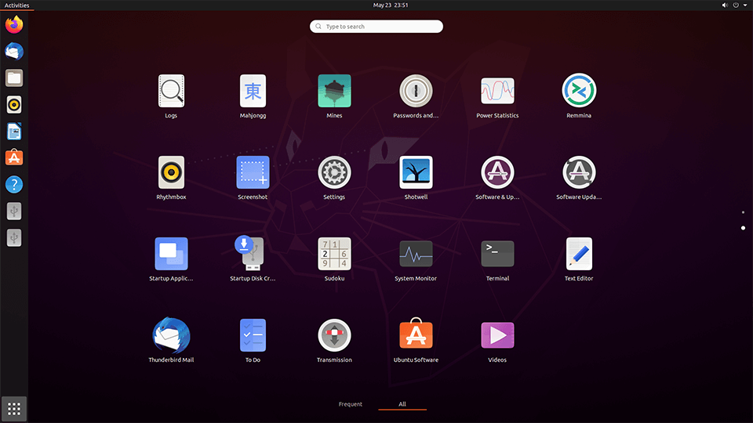Open Thunderbird Mail in app grid
This screenshot has width=753, height=423.
point(171,335)
